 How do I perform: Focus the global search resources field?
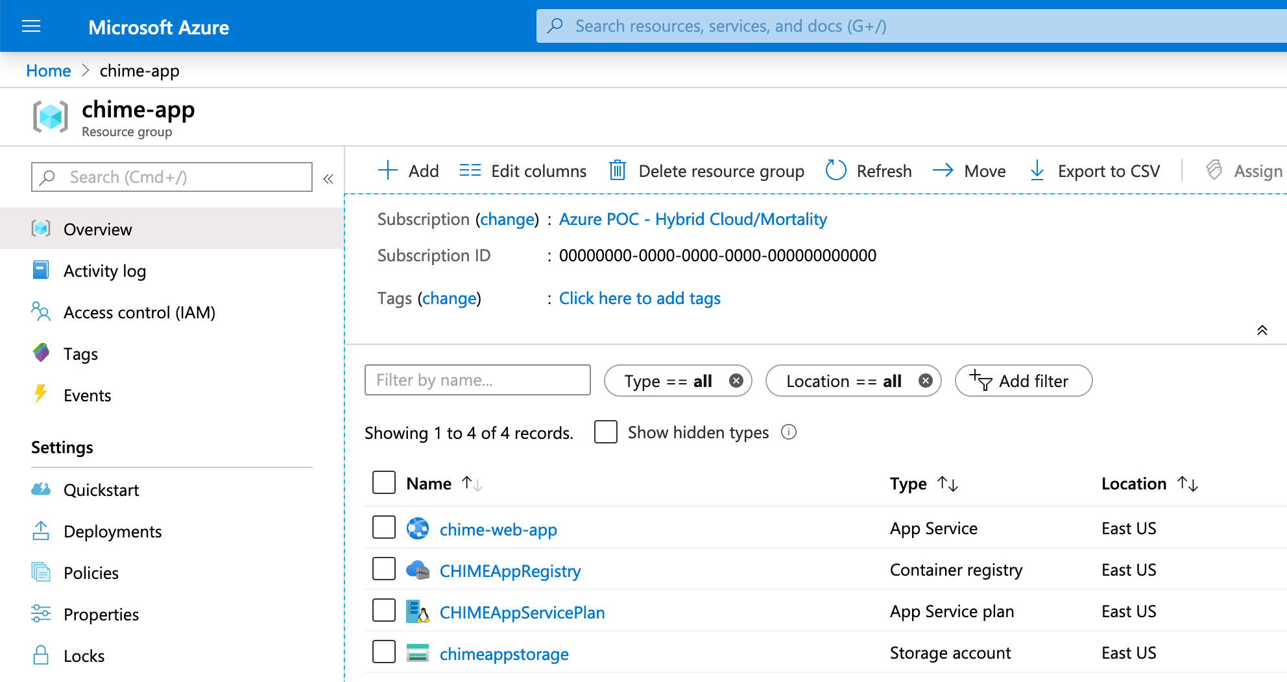pyautogui.click(x=911, y=26)
